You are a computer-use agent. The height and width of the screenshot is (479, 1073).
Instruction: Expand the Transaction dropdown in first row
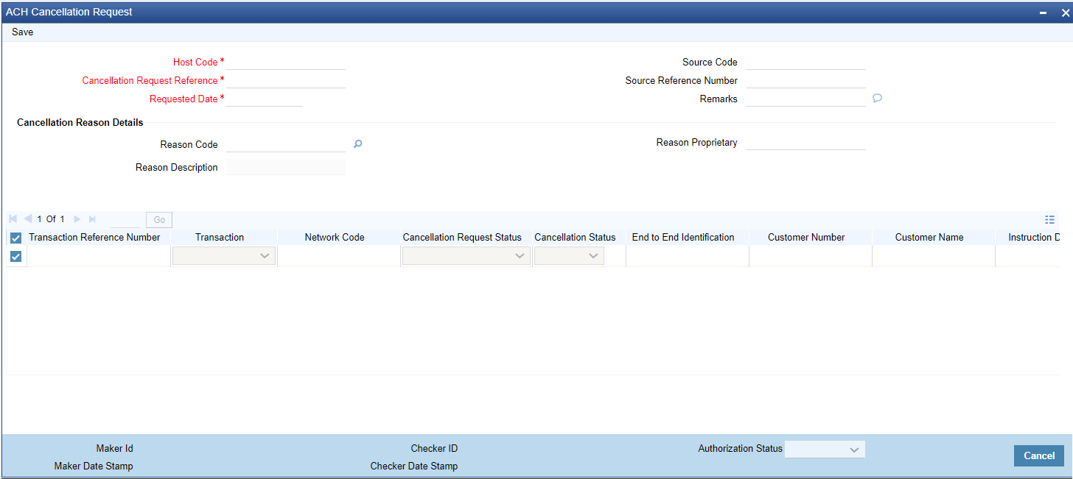(x=224, y=256)
